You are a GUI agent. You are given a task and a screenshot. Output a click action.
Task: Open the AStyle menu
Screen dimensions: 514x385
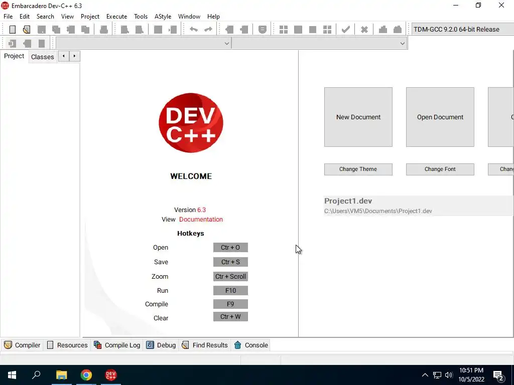tap(163, 17)
